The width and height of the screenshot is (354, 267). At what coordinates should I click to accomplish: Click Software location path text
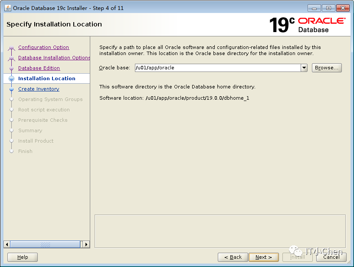point(197,98)
